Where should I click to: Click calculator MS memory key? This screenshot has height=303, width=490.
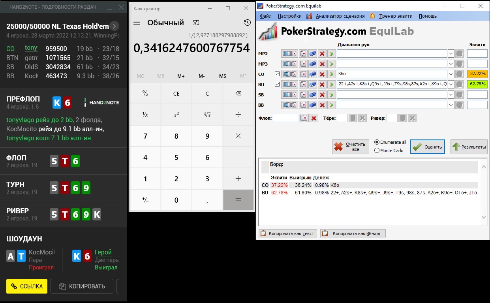(223, 76)
